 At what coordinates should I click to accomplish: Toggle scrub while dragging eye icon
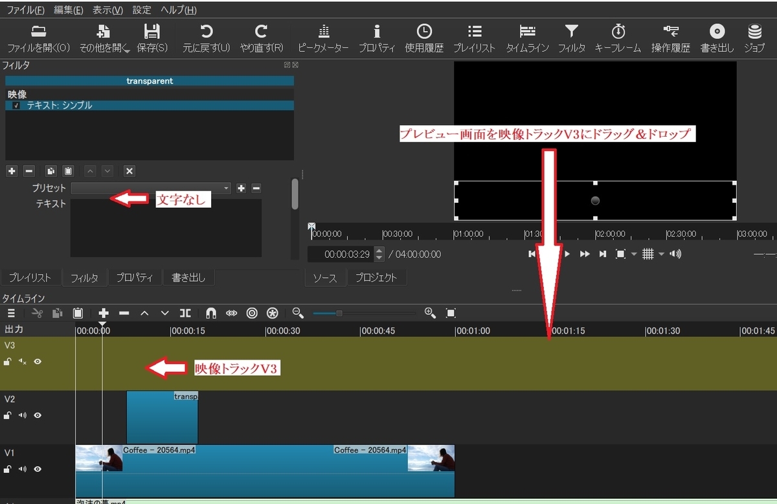pyautogui.click(x=231, y=313)
